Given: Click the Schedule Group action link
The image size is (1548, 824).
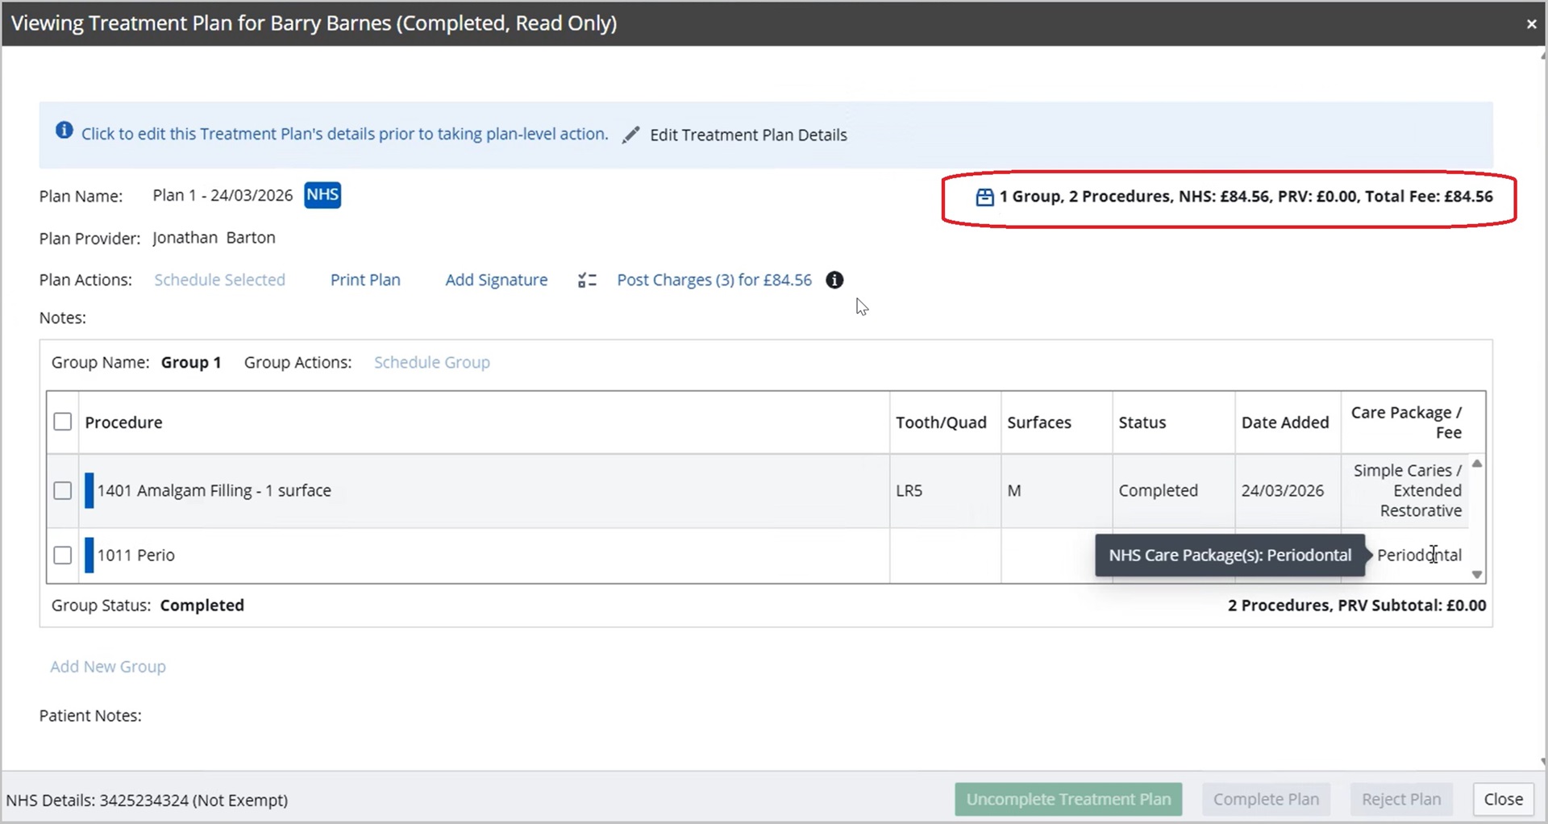Looking at the screenshot, I should 431,363.
